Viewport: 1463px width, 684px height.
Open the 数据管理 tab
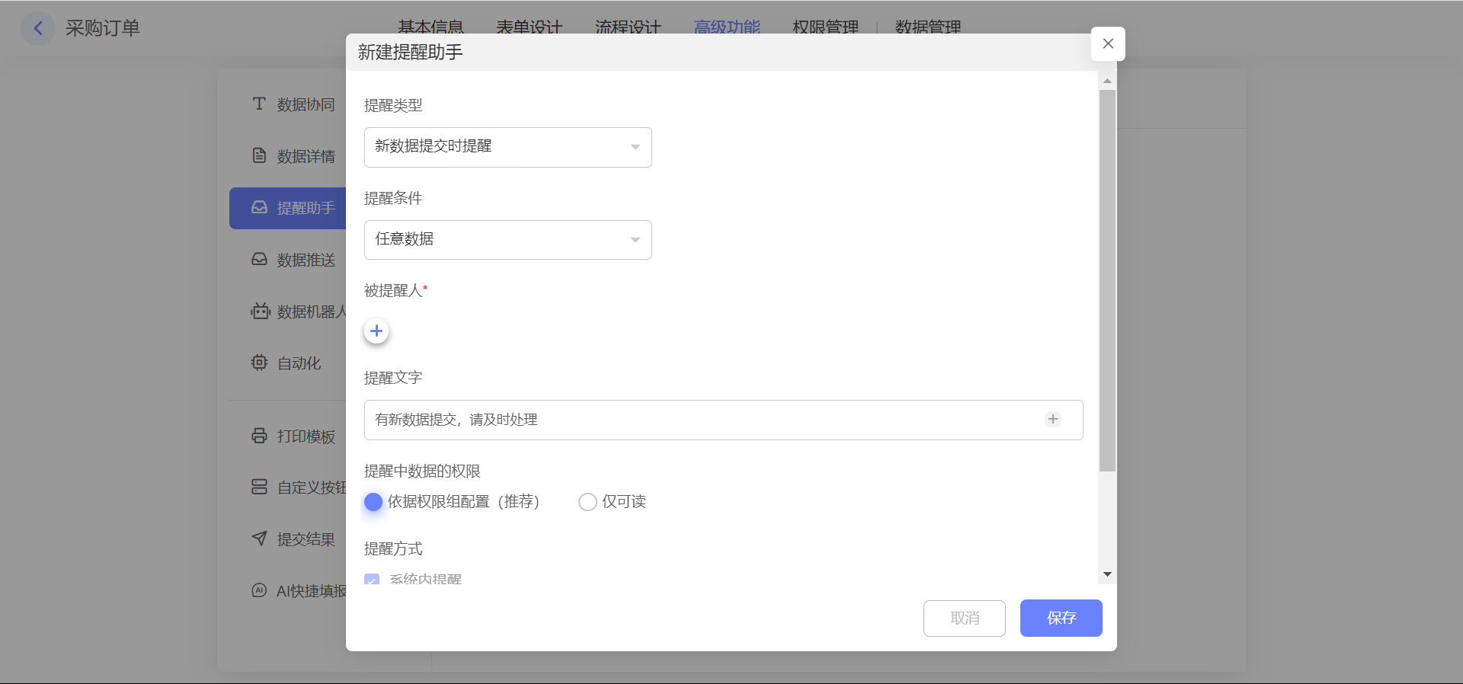(927, 27)
